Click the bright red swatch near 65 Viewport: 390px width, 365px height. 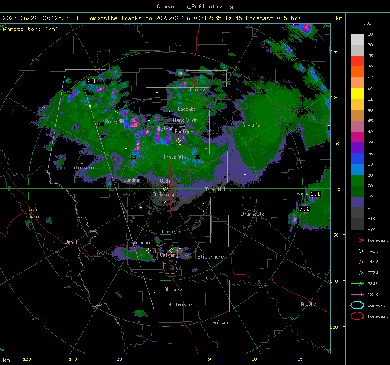pyautogui.click(x=357, y=61)
